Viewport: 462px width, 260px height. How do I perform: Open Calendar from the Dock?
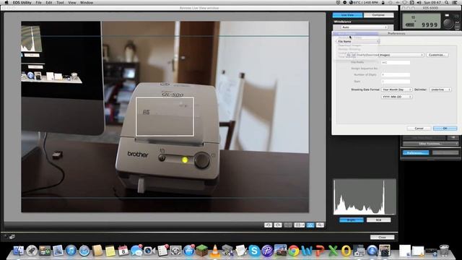(x=123, y=251)
